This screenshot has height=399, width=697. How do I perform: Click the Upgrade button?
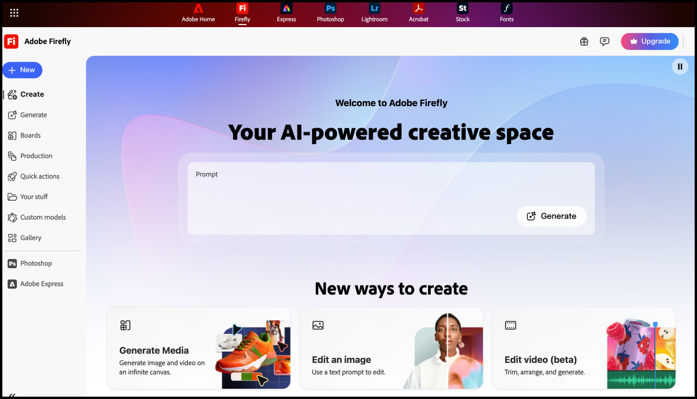650,41
